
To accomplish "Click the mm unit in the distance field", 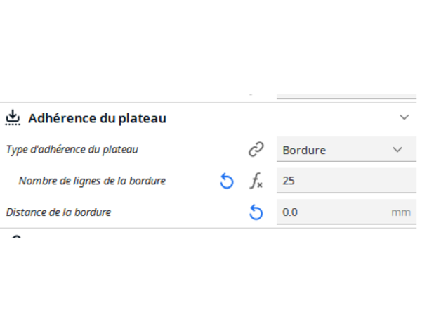I will (401, 212).
